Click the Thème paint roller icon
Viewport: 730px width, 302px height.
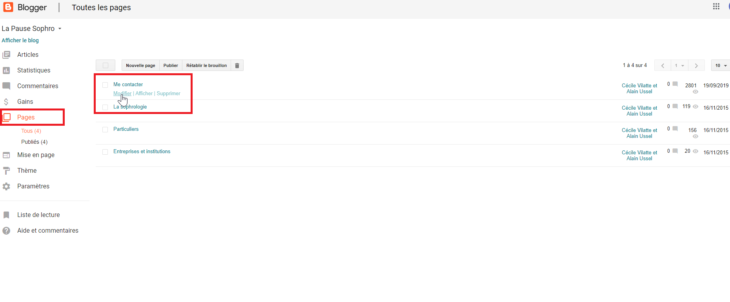pos(6,171)
